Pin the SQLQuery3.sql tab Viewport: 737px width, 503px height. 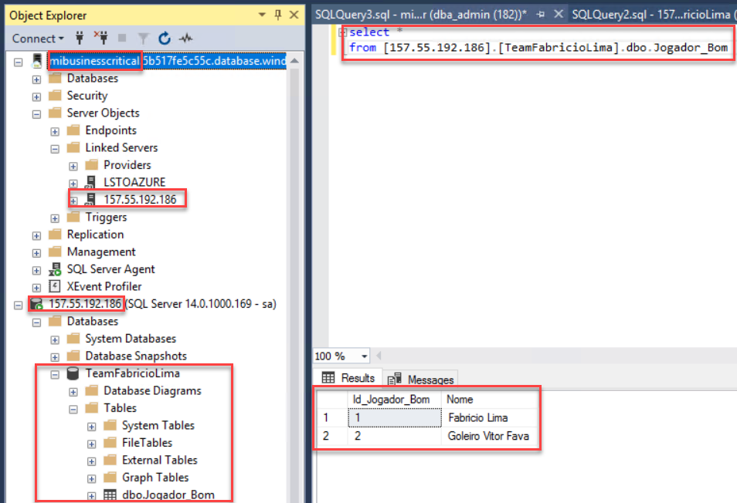tap(541, 14)
